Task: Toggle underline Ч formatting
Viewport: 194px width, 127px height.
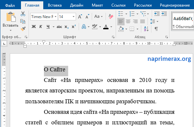Action: 48,27
